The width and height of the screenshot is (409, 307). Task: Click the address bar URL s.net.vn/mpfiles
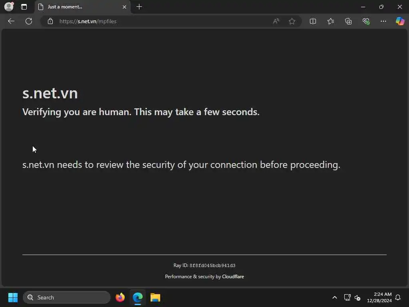(x=88, y=22)
